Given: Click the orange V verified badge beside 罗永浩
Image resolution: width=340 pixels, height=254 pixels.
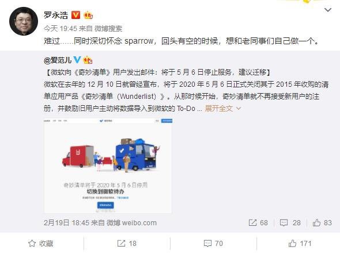Looking at the screenshot, I should point(75,15).
